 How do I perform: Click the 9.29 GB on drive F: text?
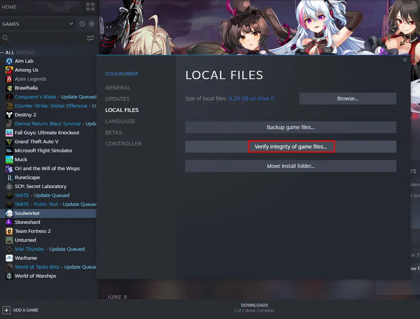pos(251,98)
